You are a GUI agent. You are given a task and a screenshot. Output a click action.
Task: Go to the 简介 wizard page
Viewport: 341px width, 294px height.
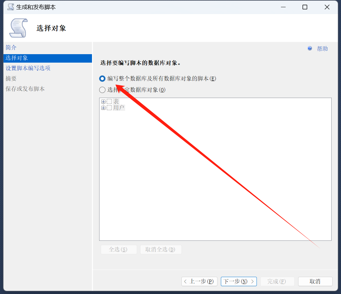point(11,48)
